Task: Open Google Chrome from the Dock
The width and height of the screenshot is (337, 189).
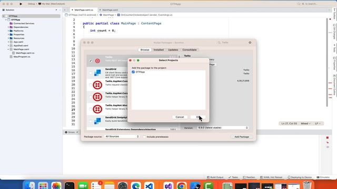Action: click(182, 185)
